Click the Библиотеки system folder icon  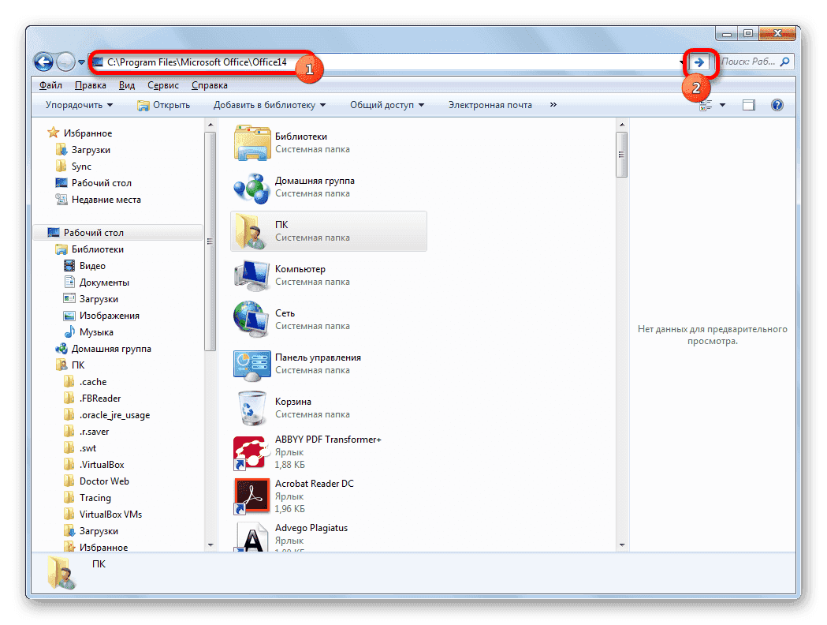pos(252,143)
